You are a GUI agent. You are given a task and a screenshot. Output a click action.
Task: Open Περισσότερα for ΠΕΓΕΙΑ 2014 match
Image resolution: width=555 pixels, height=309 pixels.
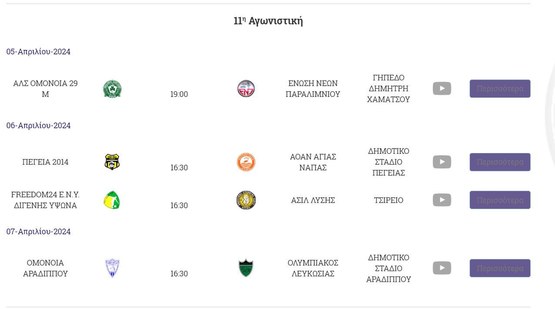tap(500, 162)
